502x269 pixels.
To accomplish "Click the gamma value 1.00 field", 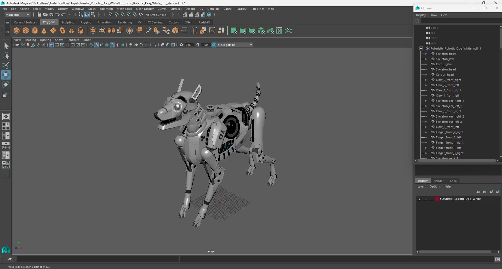I will 205,45.
